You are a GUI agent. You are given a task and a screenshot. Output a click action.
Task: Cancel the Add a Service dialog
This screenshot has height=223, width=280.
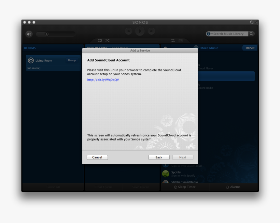point(97,157)
